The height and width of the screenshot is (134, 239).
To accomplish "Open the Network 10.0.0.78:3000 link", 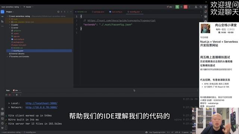I will coord(41,108).
